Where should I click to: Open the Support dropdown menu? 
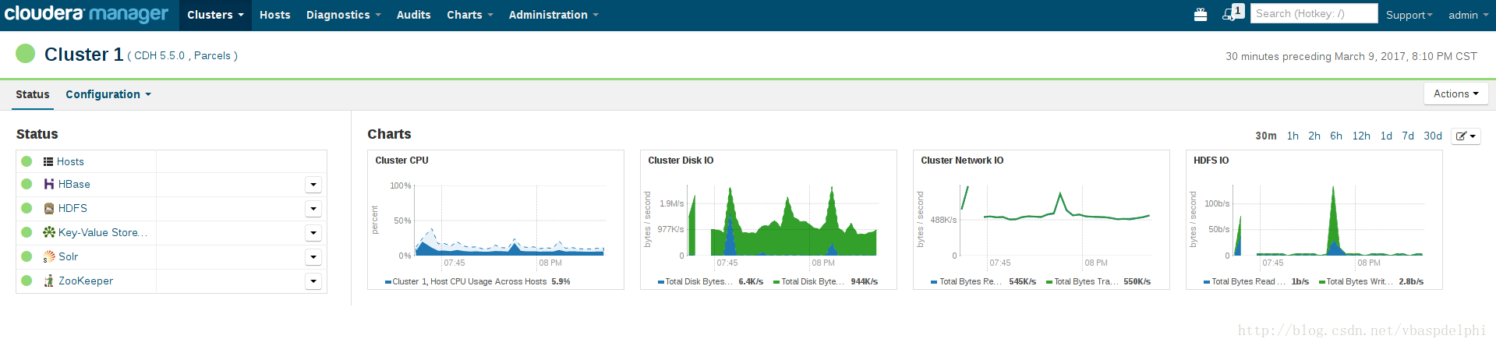(x=1409, y=15)
